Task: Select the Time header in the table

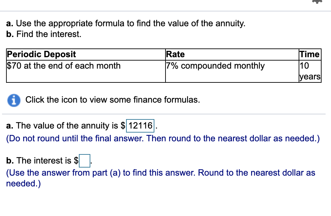Action: (309, 54)
